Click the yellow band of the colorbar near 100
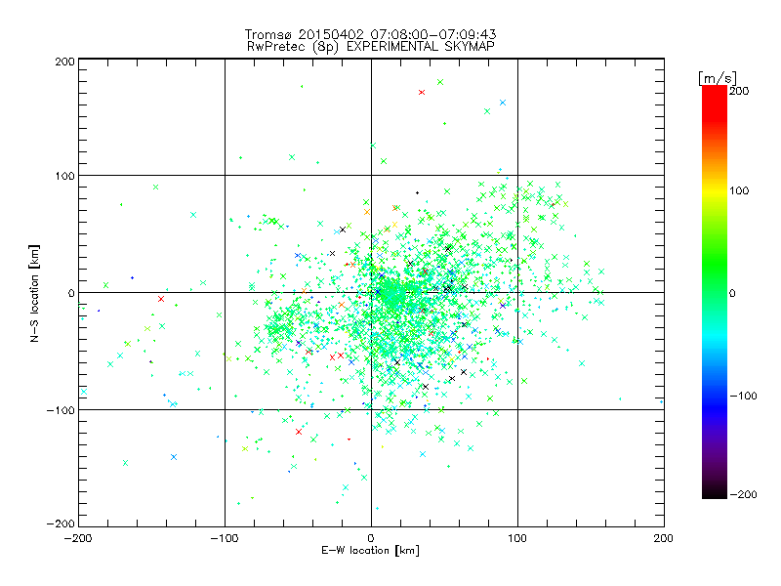The image size is (781, 586). (715, 191)
